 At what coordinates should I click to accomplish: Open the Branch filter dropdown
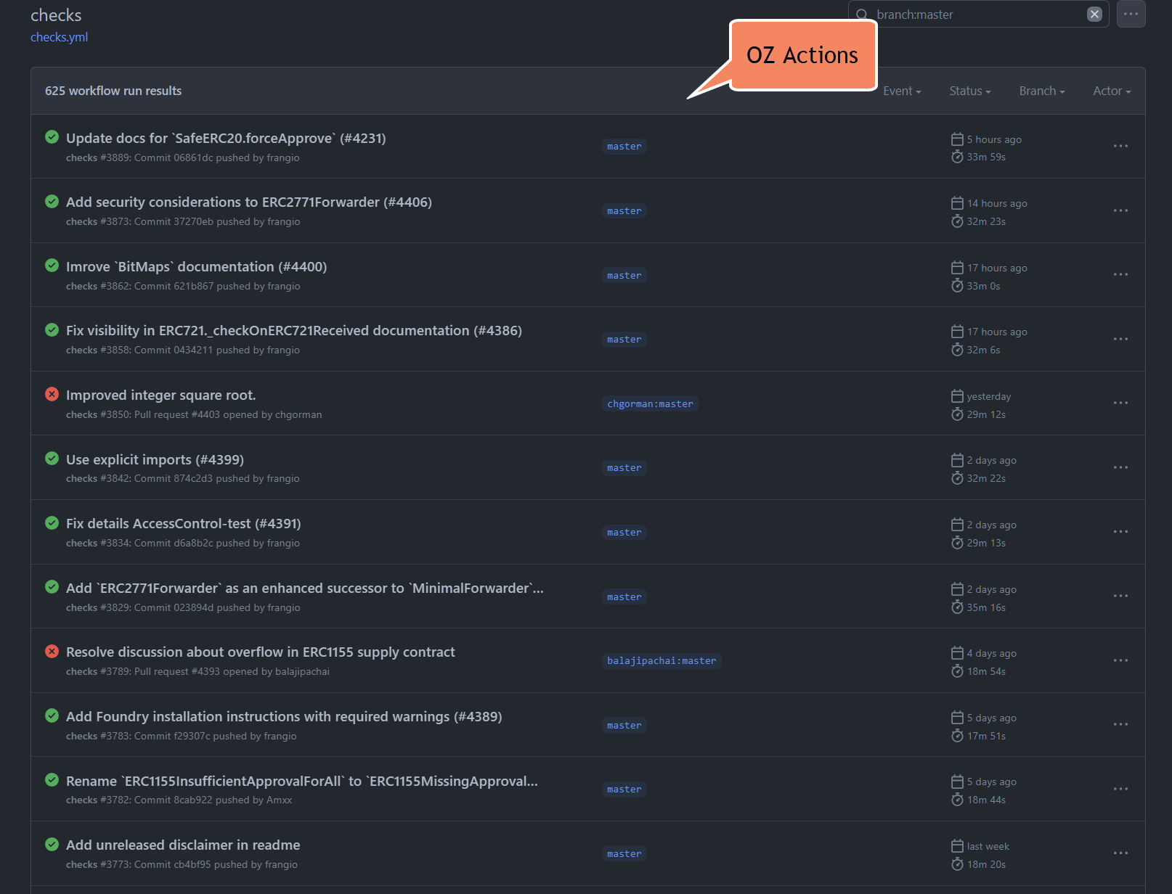click(x=1041, y=91)
